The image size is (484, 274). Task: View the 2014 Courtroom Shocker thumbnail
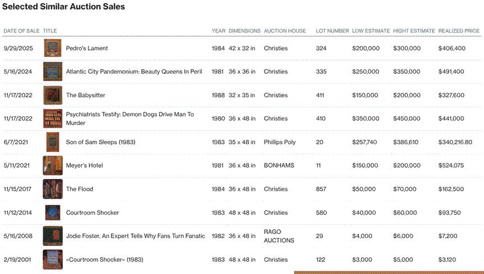coord(53,212)
